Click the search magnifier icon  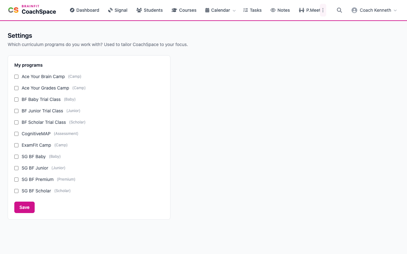(x=339, y=10)
